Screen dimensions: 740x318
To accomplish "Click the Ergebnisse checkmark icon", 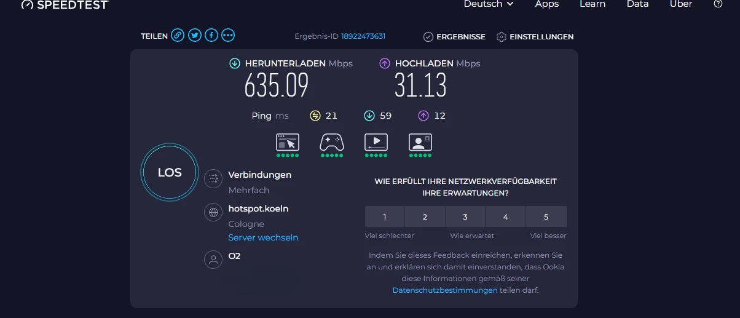I will pyautogui.click(x=428, y=37).
